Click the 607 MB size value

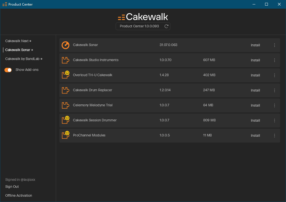point(209,60)
